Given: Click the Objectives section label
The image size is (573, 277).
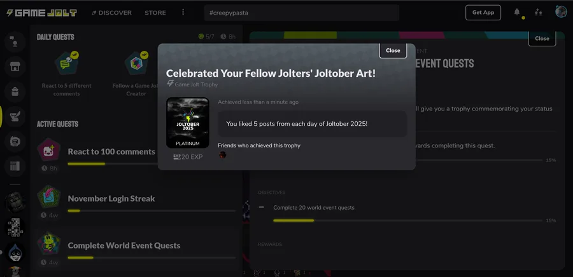Looking at the screenshot, I should 271,193.
